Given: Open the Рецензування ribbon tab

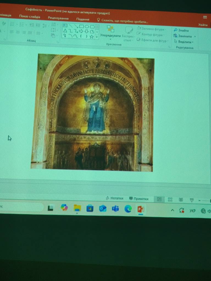Looking at the screenshot, I should pyautogui.click(x=58, y=18).
